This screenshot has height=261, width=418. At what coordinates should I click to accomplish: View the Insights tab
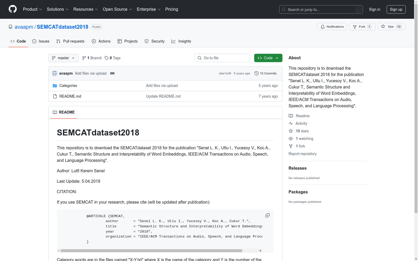pyautogui.click(x=181, y=41)
